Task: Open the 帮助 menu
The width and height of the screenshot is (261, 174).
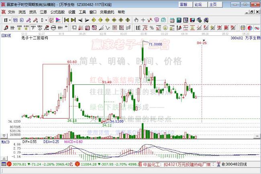Action: [121, 12]
